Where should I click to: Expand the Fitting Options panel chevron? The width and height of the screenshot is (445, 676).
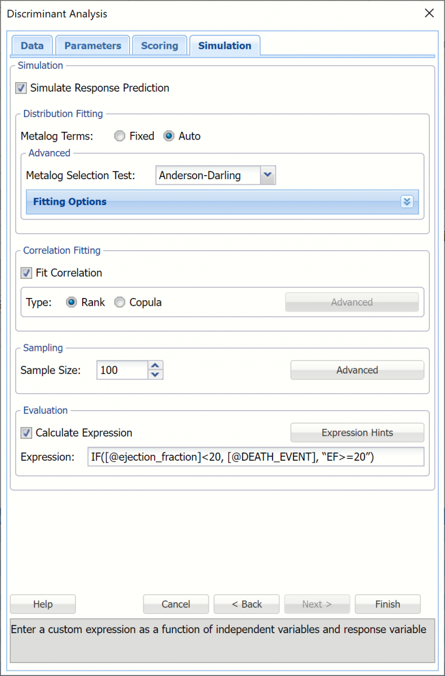tap(407, 202)
